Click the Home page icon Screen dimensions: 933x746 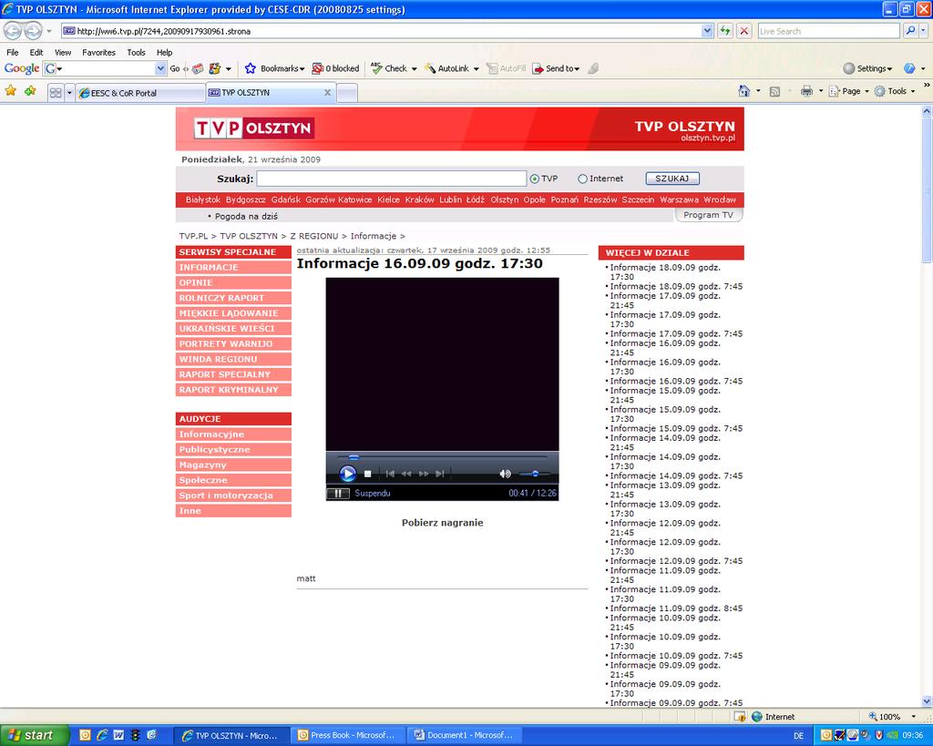coord(743,91)
